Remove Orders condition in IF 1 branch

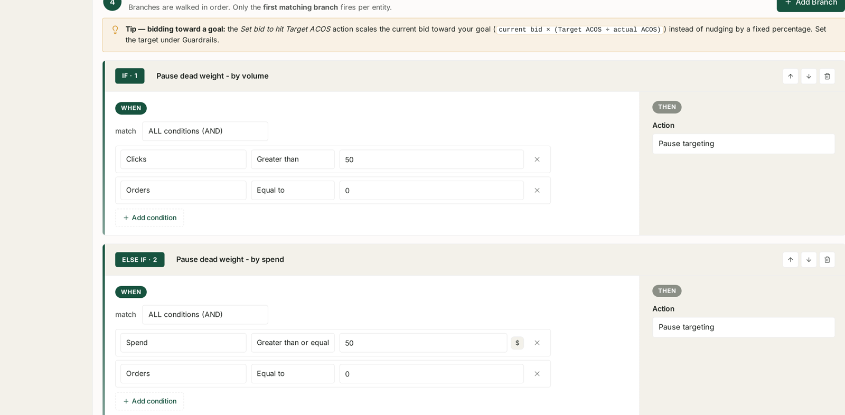pos(537,191)
